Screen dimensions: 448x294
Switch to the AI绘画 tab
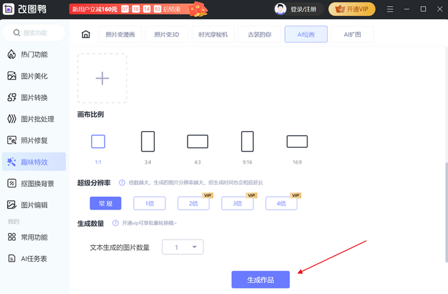pyautogui.click(x=306, y=34)
